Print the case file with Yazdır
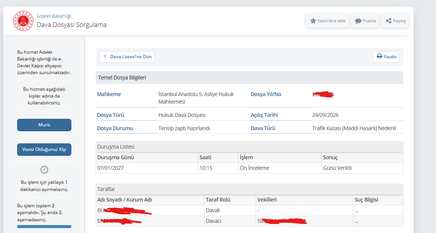This screenshot has width=436, height=233. tap(386, 57)
